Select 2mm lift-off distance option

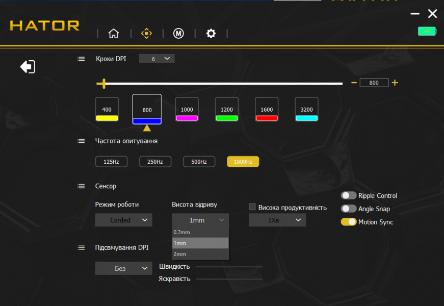tap(200, 254)
